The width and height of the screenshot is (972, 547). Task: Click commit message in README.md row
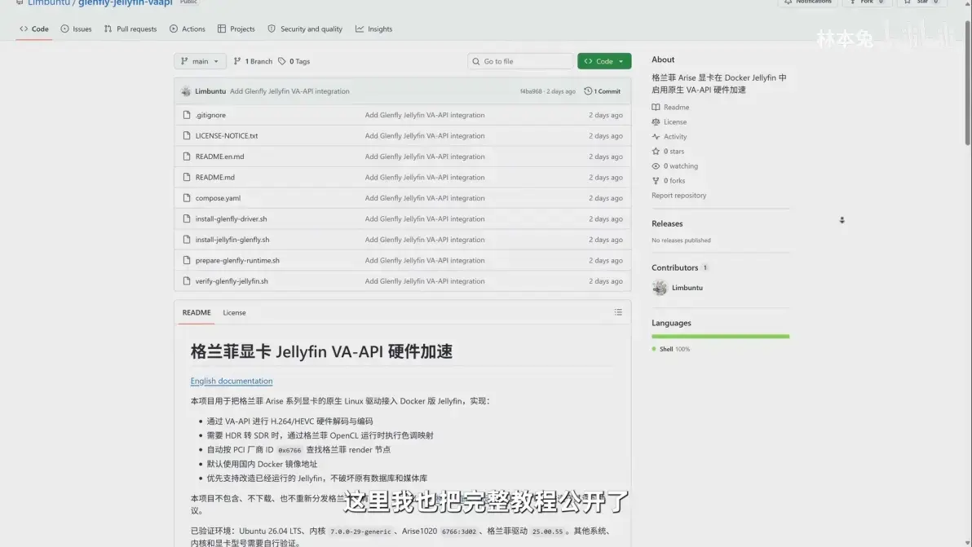425,177
